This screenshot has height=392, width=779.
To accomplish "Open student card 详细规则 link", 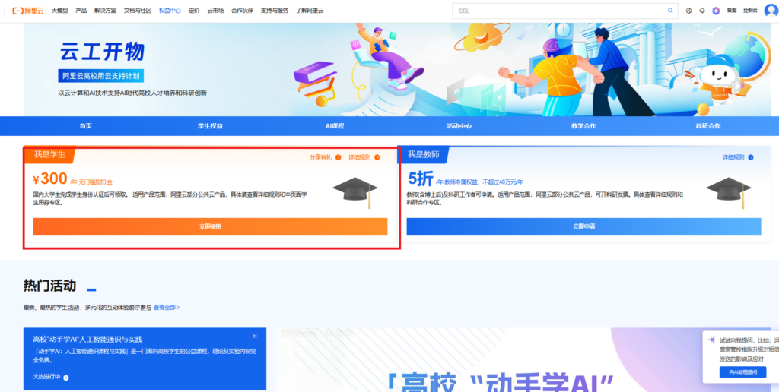I will point(359,157).
